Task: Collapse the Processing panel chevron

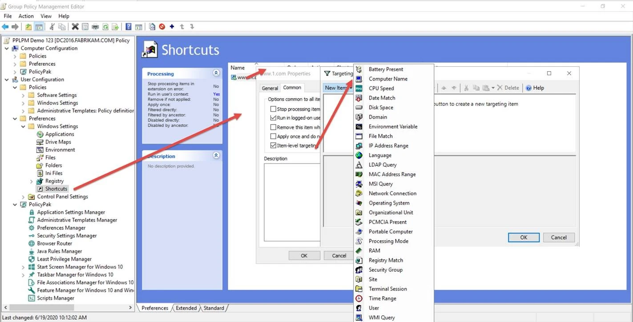Action: tap(216, 73)
